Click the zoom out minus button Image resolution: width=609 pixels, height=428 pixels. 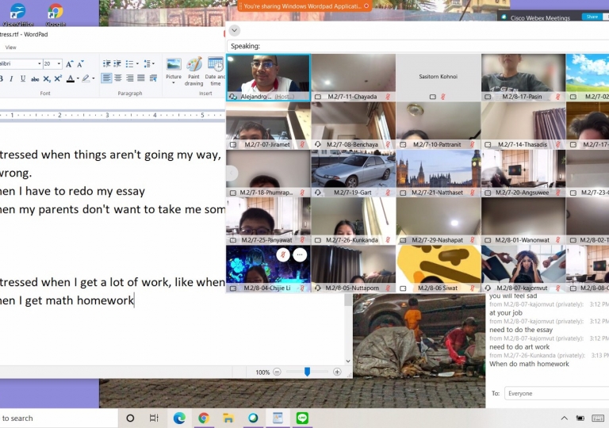pos(277,372)
